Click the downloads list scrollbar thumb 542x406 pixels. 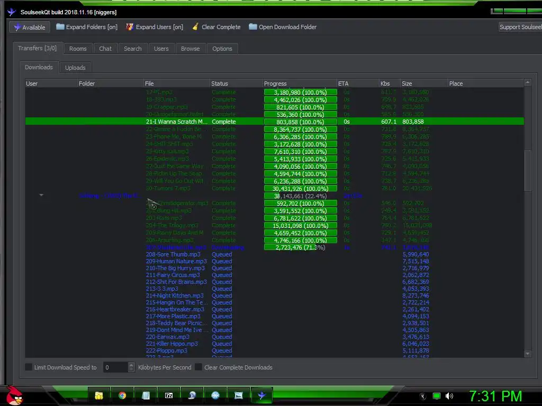click(x=528, y=171)
